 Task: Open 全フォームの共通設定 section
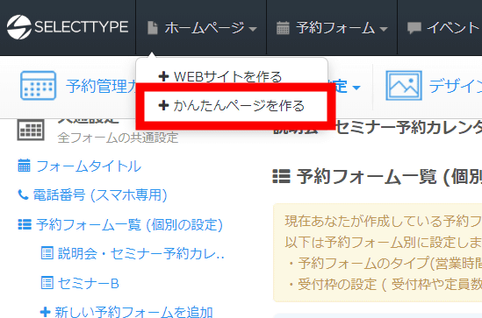118,138
